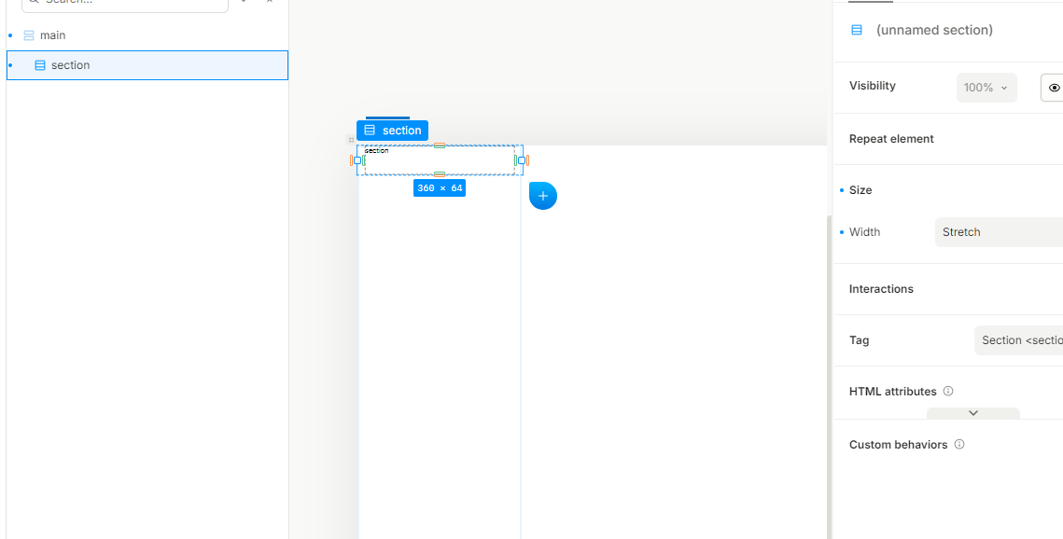Image resolution: width=1063 pixels, height=539 pixels.
Task: Open the 100% visibility dropdown
Action: (986, 88)
